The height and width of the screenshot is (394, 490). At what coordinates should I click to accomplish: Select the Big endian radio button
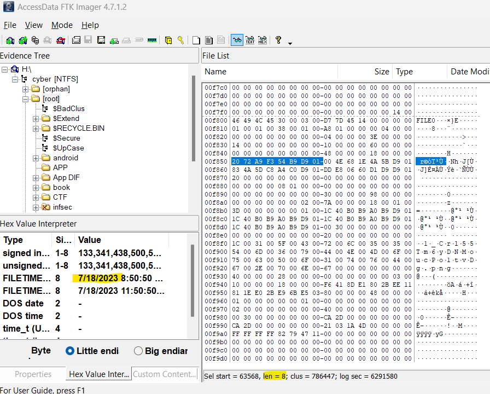click(x=138, y=351)
